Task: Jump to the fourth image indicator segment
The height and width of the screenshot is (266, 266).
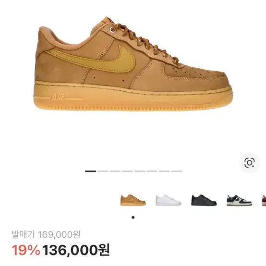Action: click(127, 171)
